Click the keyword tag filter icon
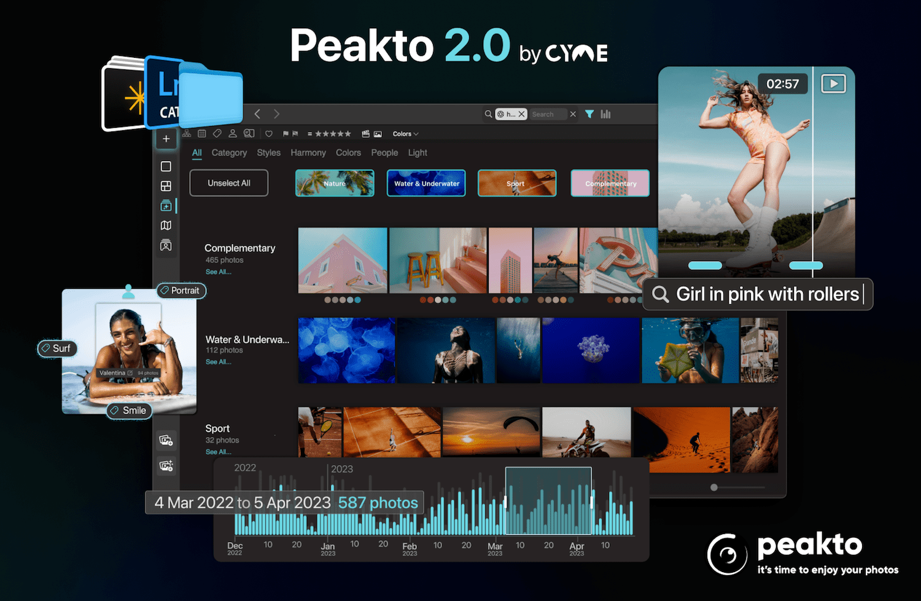This screenshot has width=921, height=601. click(217, 133)
